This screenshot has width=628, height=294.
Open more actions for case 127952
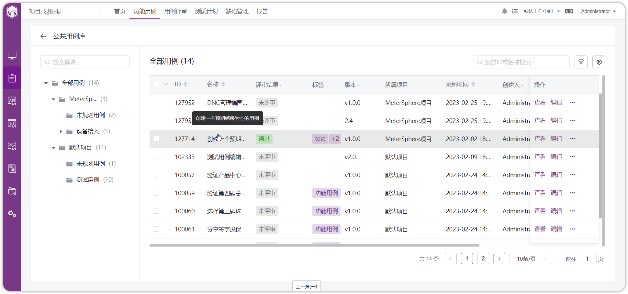click(x=573, y=103)
